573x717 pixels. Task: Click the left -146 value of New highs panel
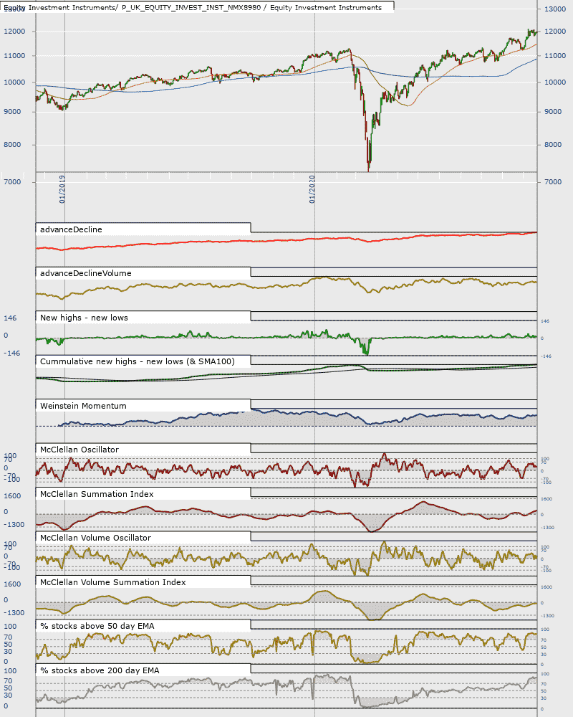[x=12, y=353]
